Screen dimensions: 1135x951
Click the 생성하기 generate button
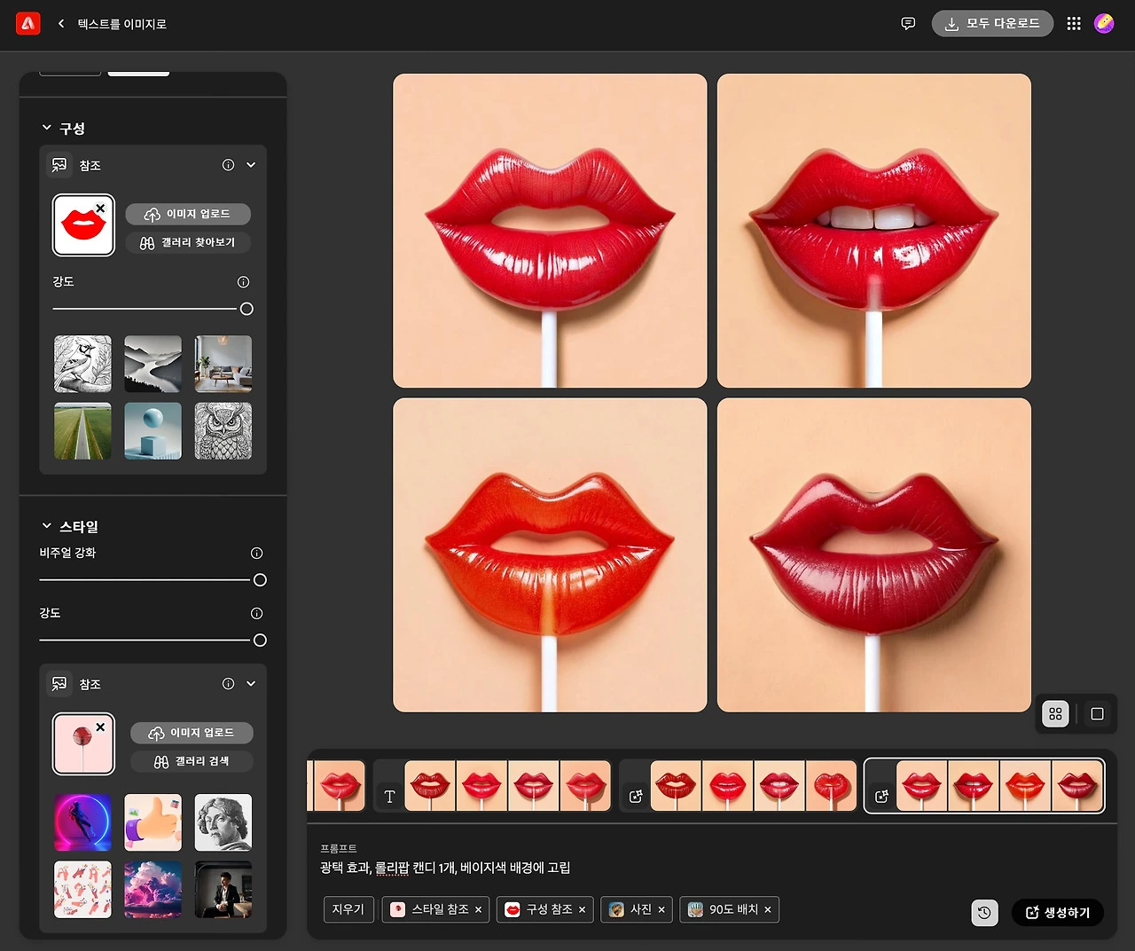point(1058,913)
